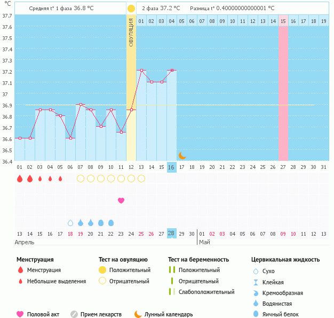Image resolution: width=334 pixels, height=318 pixels.
Task: Click small discharge drop on day 05
Action: point(60,179)
